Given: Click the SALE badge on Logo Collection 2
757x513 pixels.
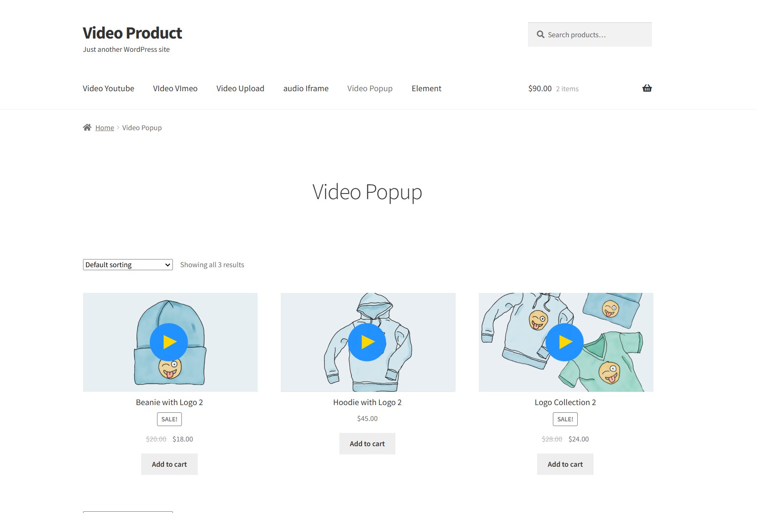Looking at the screenshot, I should (565, 419).
